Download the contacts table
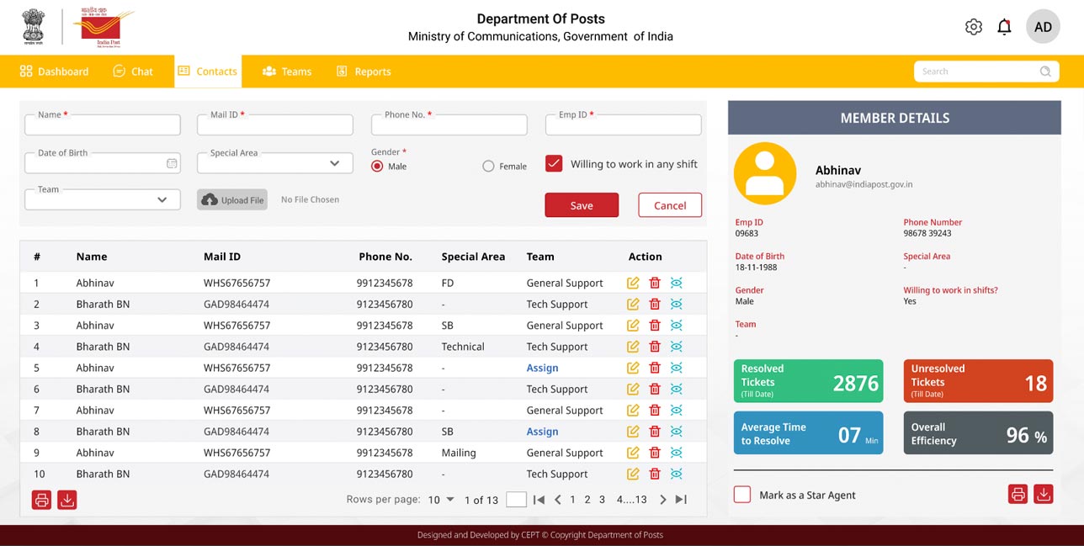The height and width of the screenshot is (546, 1084). (x=67, y=500)
